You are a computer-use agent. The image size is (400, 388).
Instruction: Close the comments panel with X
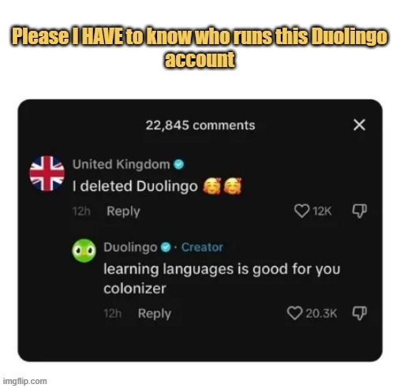[x=359, y=125]
